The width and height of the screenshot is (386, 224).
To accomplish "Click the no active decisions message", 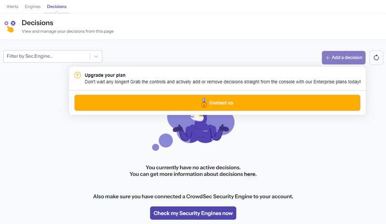I will [193, 168].
